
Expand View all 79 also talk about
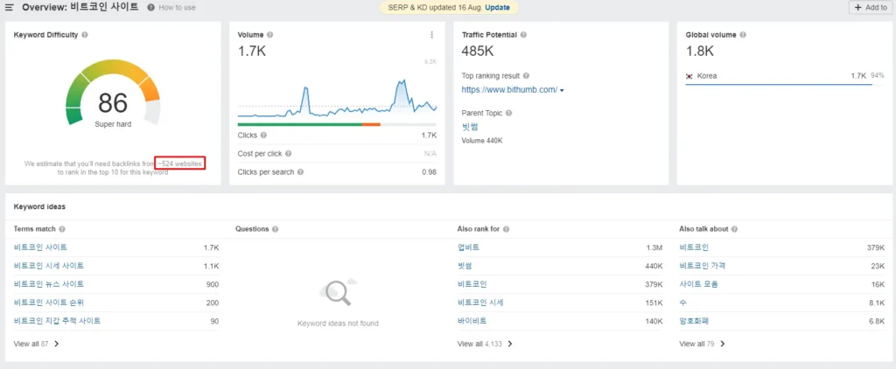click(702, 344)
